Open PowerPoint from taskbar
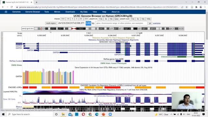 tap(103, 114)
